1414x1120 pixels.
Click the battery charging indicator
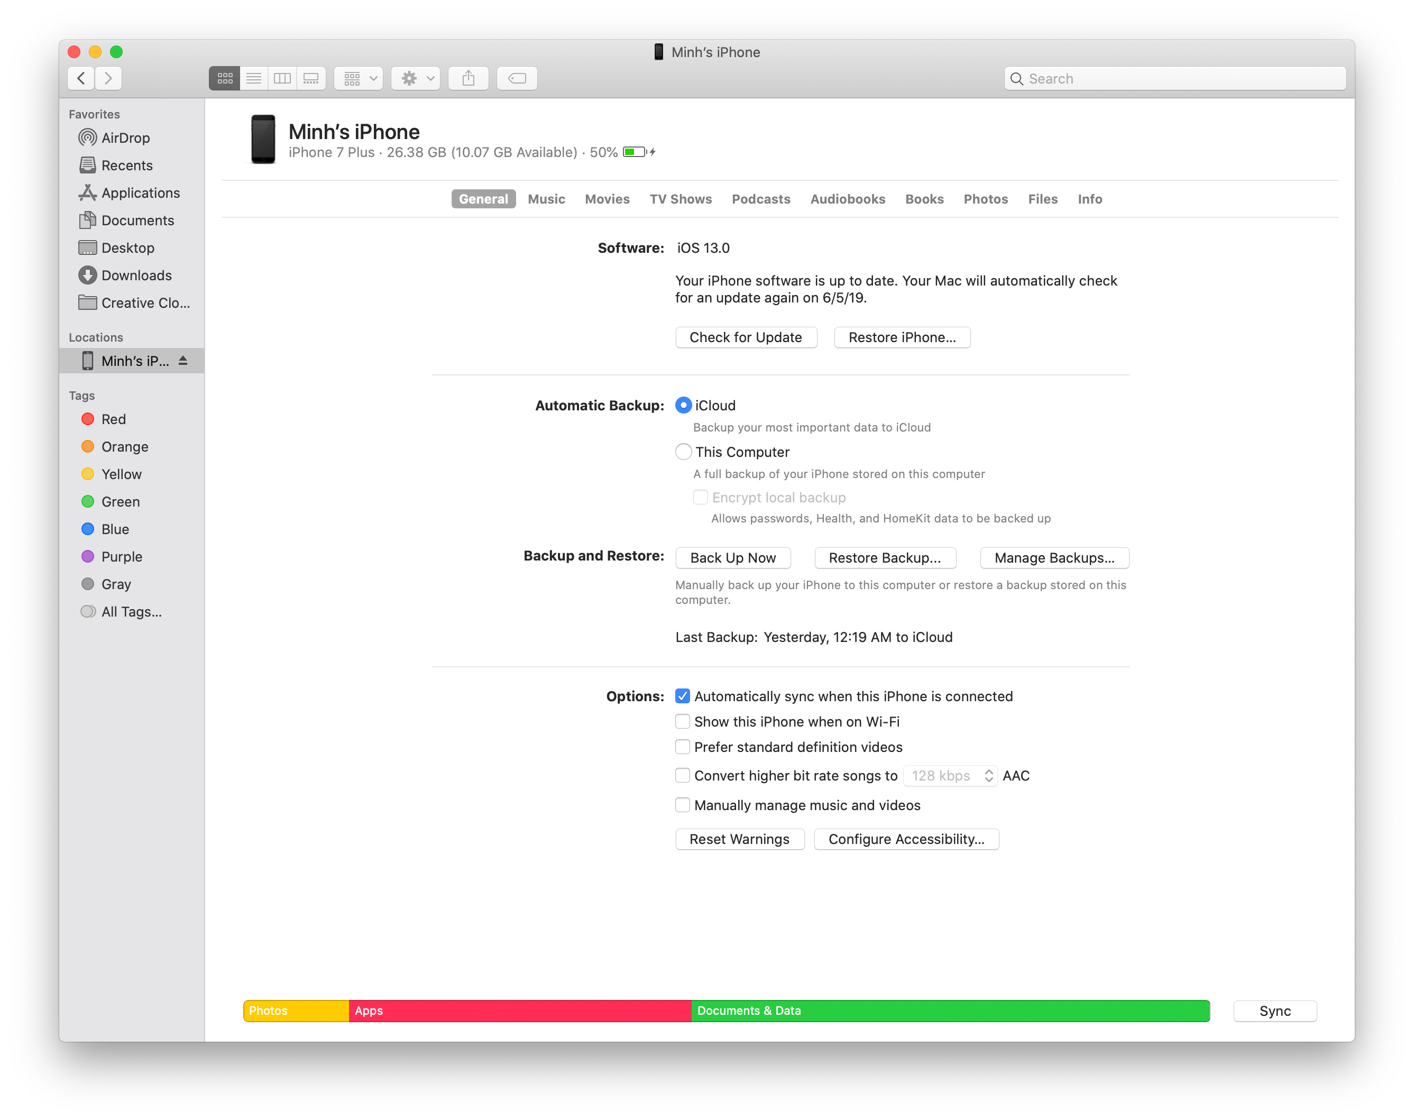coord(639,152)
